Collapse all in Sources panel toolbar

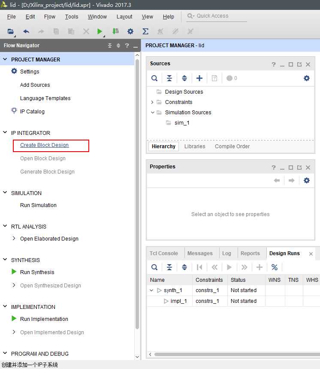tap(169, 78)
